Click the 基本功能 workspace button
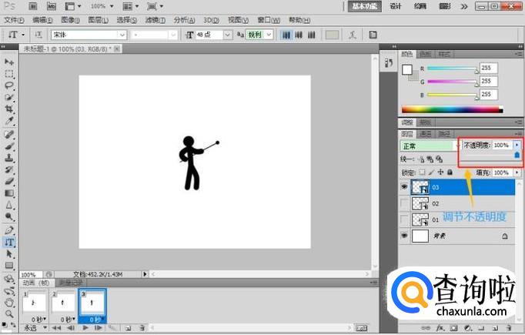525x335 pixels. [x=363, y=5]
